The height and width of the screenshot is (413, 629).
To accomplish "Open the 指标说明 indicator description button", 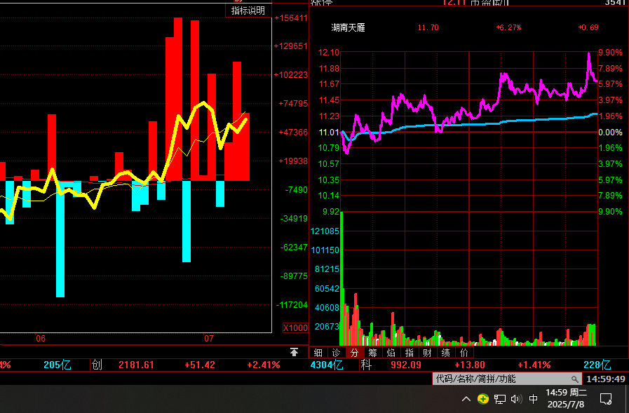I will pos(248,11).
